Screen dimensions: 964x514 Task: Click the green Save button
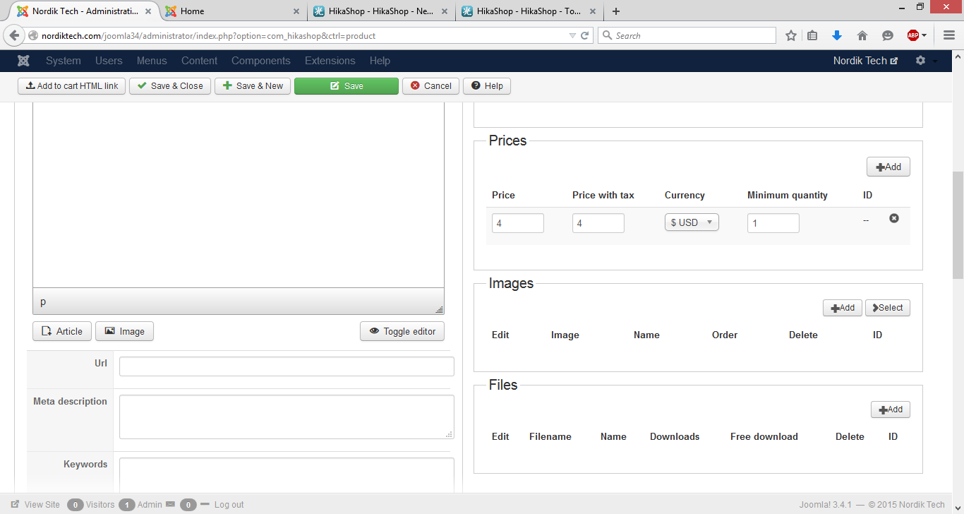(347, 86)
